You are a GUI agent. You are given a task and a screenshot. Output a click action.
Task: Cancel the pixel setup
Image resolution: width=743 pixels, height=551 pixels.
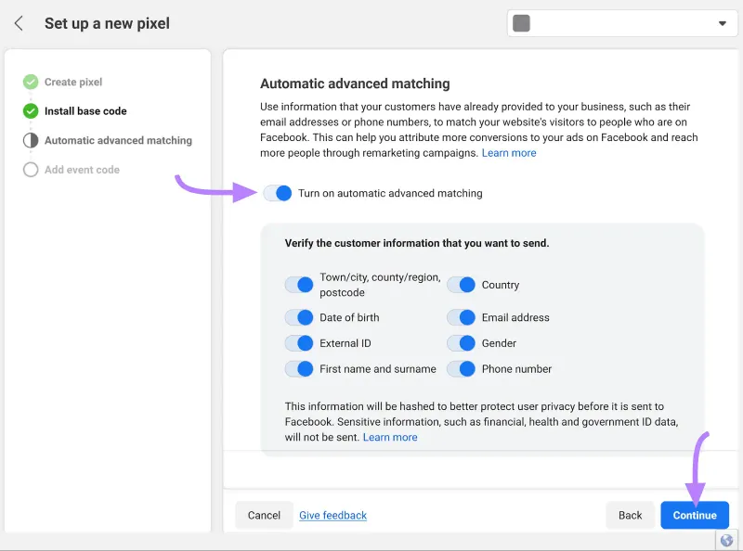coord(264,515)
